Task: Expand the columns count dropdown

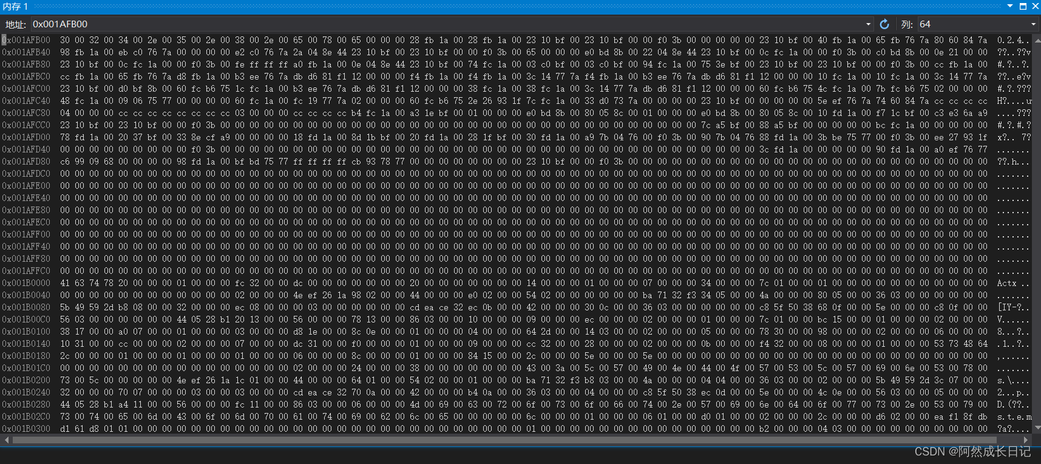Action: pos(1034,24)
